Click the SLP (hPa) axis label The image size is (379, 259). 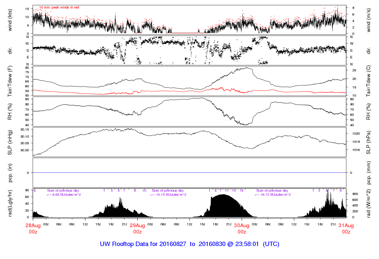point(369,142)
